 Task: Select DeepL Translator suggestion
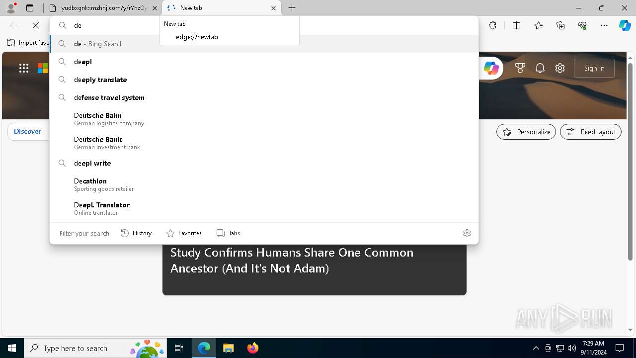(x=264, y=208)
